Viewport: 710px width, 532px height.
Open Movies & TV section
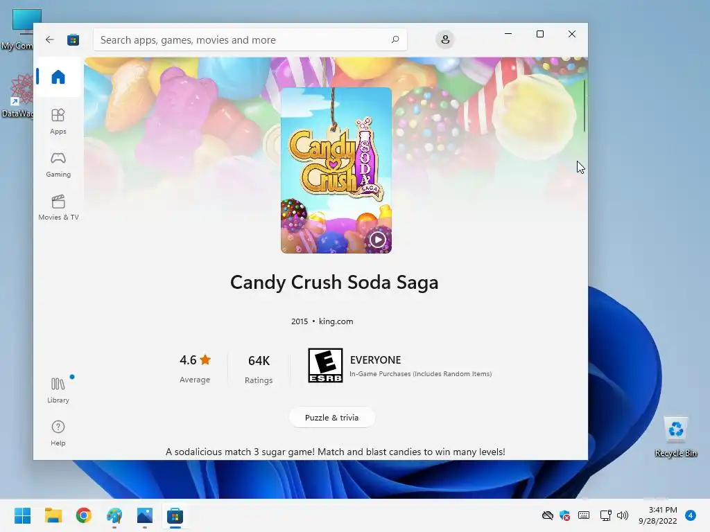[58, 207]
